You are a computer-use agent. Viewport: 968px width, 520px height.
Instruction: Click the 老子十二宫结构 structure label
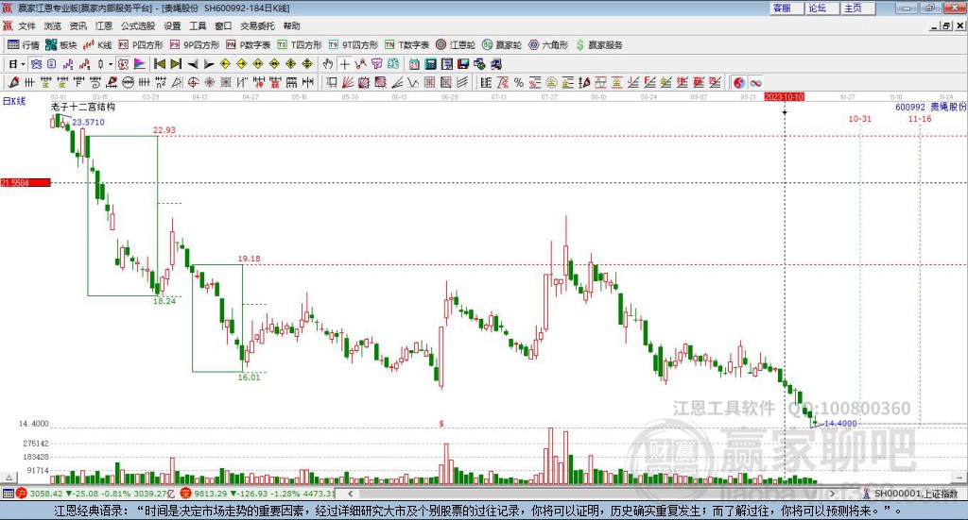tap(83, 107)
